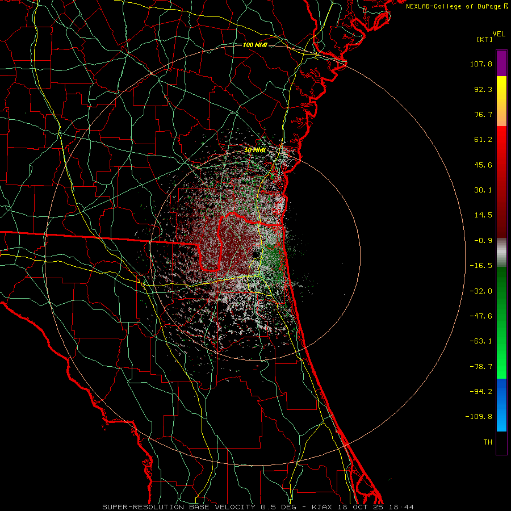
Task: Click the 50 NMI range ring label
Action: coord(255,150)
